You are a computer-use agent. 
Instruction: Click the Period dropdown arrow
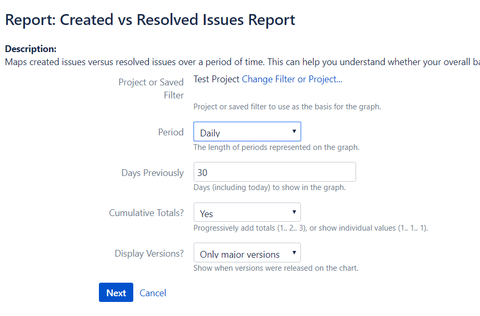295,131
